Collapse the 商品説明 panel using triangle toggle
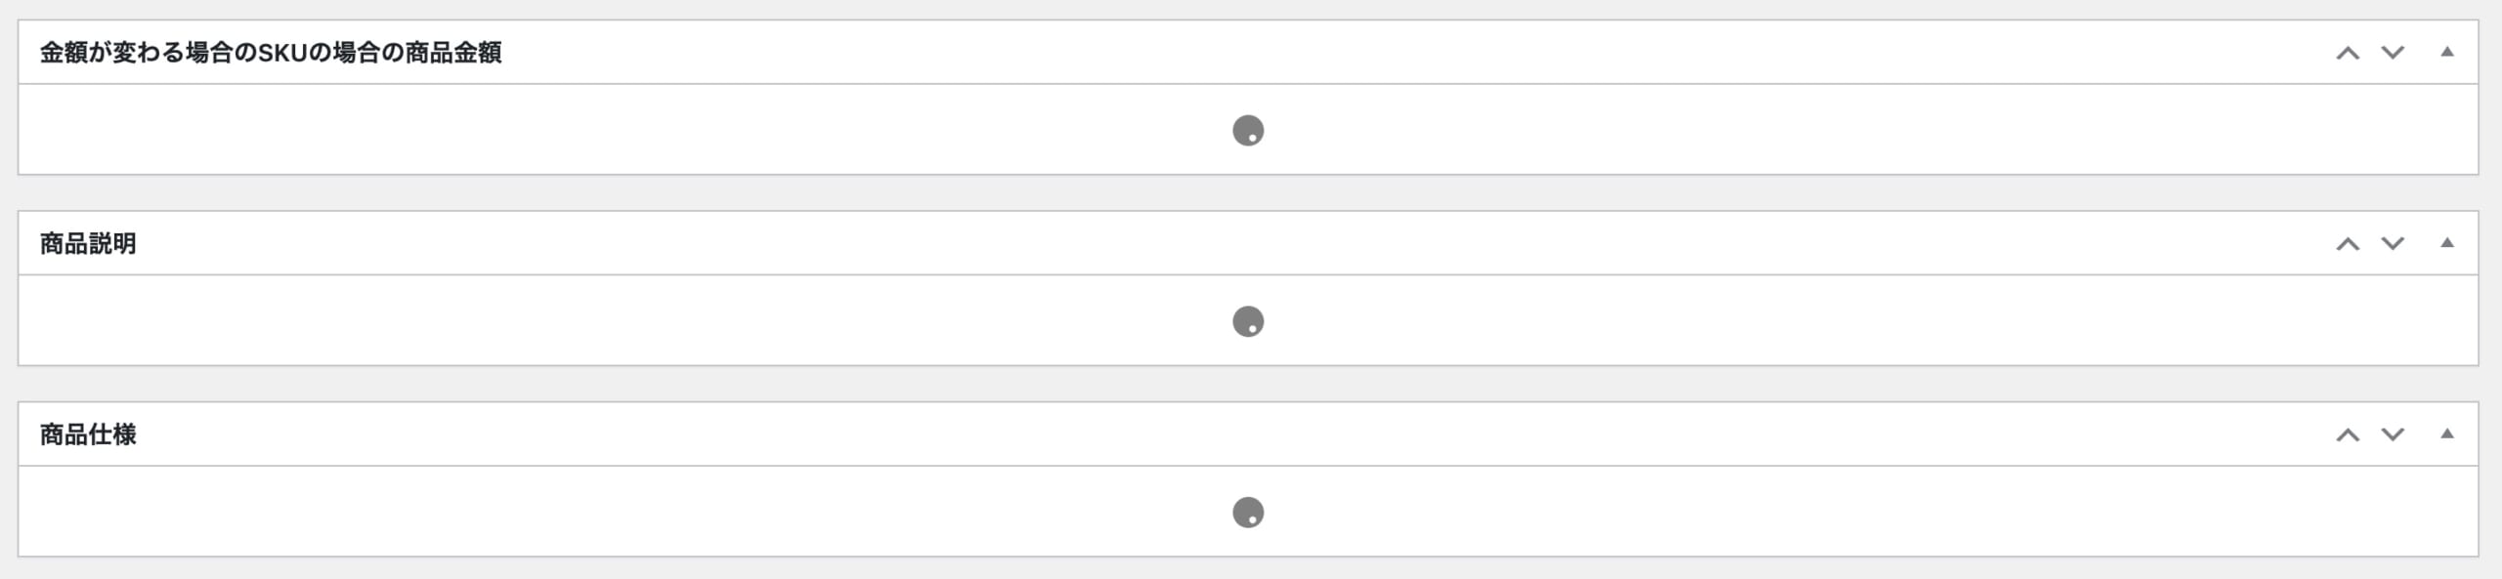This screenshot has width=2502, height=579. tap(2447, 243)
